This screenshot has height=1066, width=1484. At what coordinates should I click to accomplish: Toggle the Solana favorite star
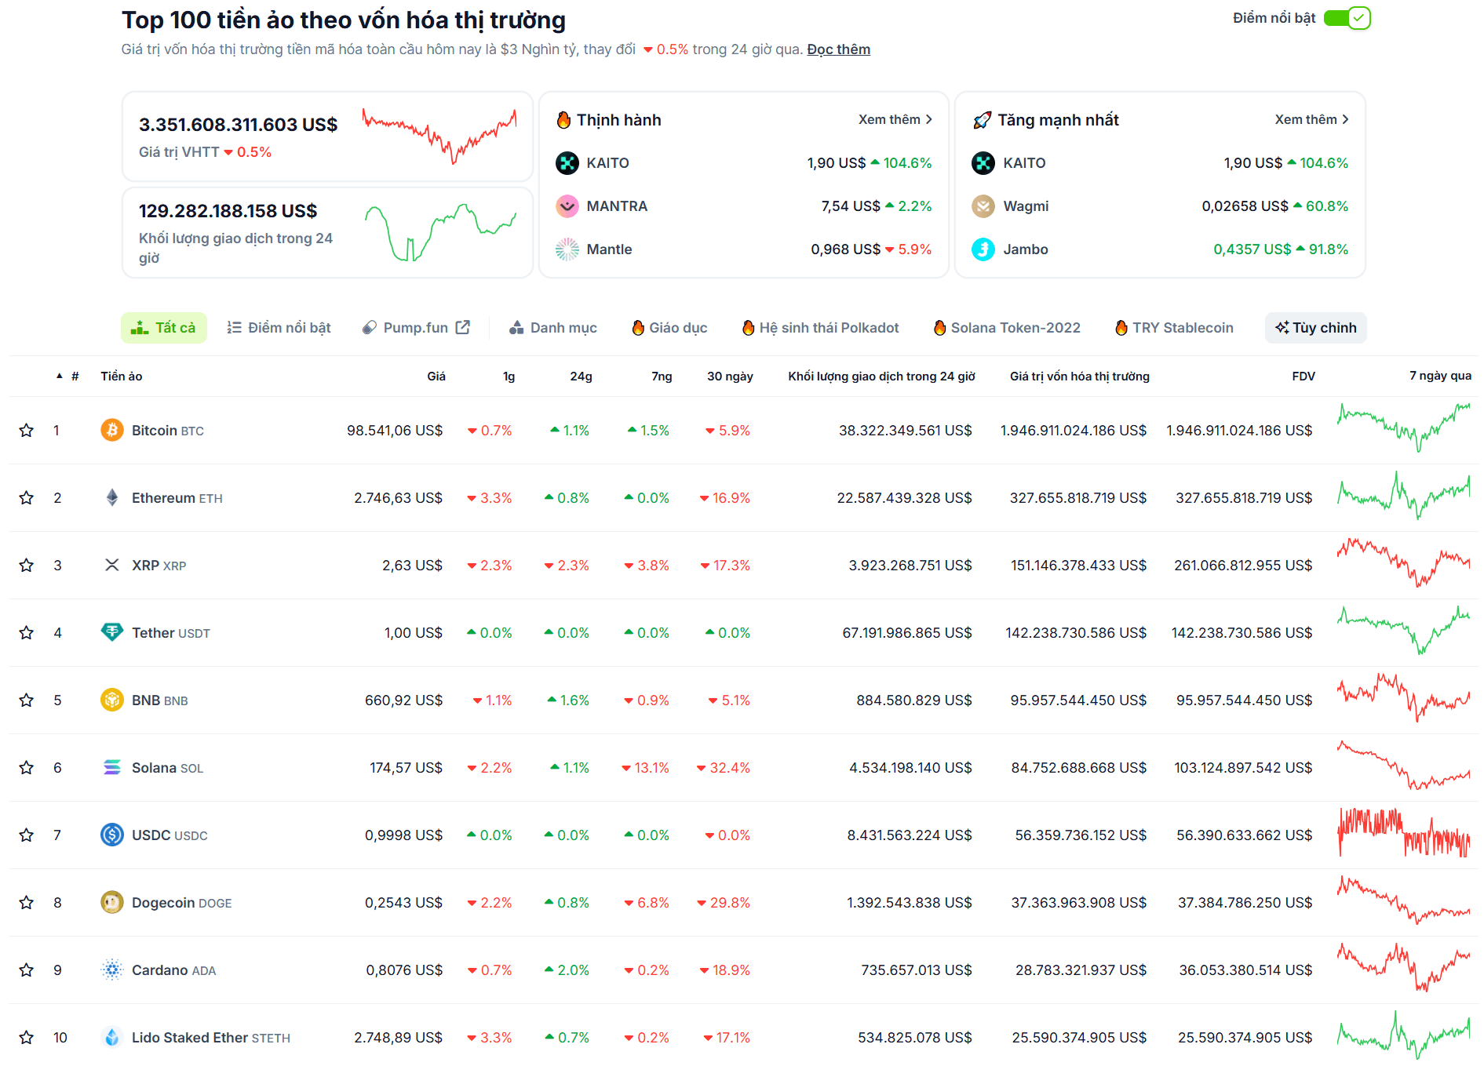coord(27,768)
